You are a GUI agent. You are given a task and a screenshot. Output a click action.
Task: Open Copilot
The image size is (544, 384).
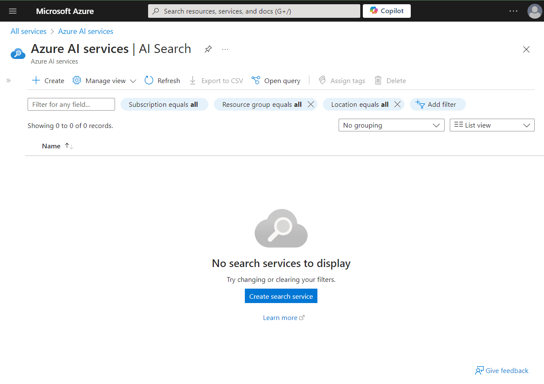click(387, 11)
